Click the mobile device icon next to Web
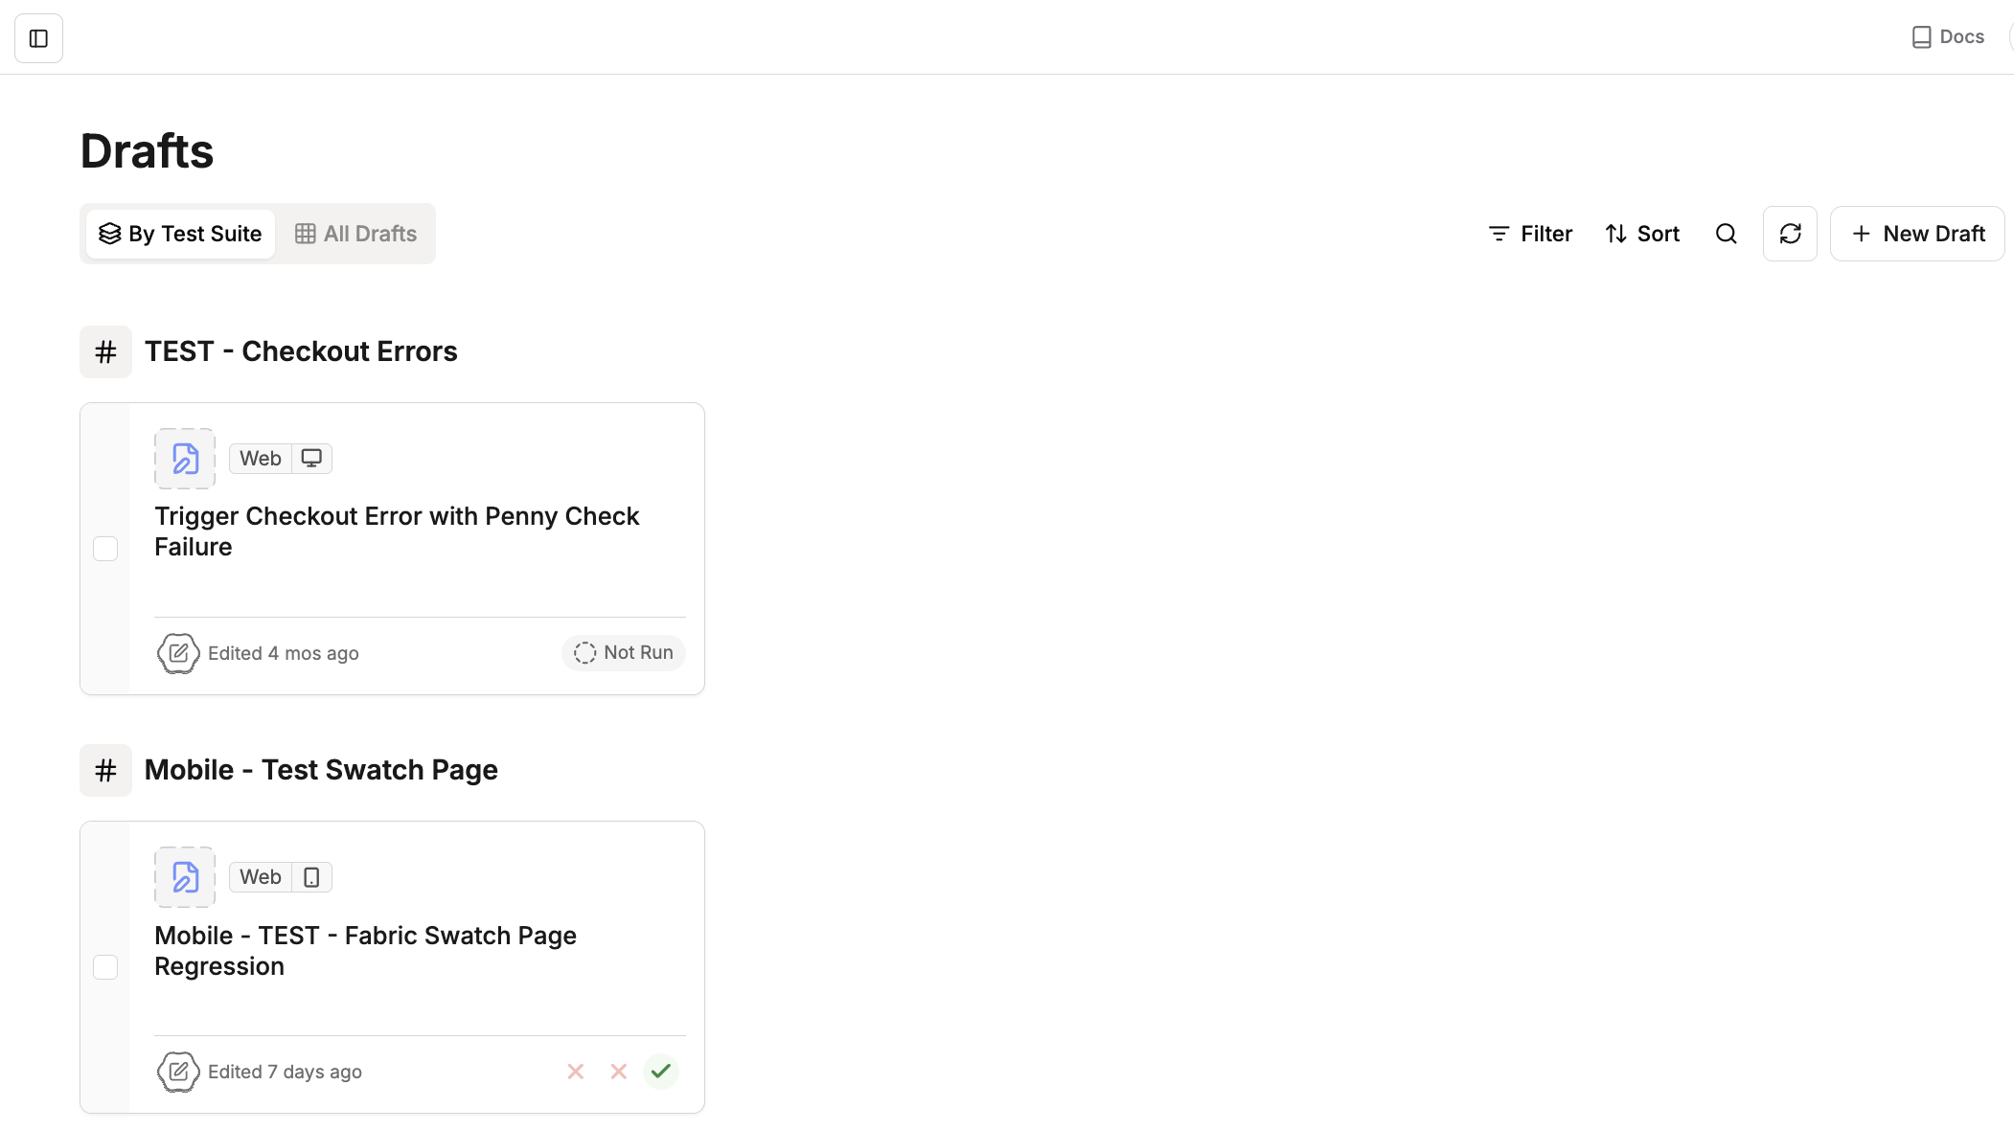 pos(311,877)
